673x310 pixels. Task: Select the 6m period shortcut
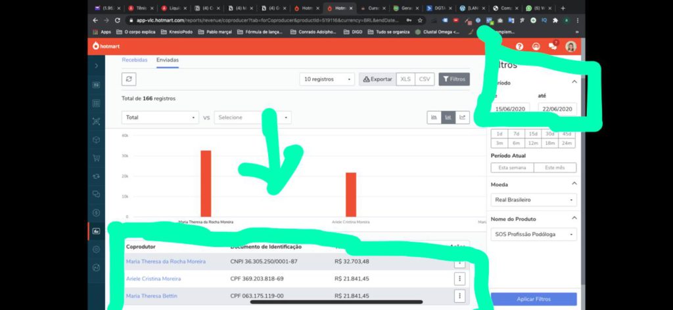pyautogui.click(x=516, y=144)
